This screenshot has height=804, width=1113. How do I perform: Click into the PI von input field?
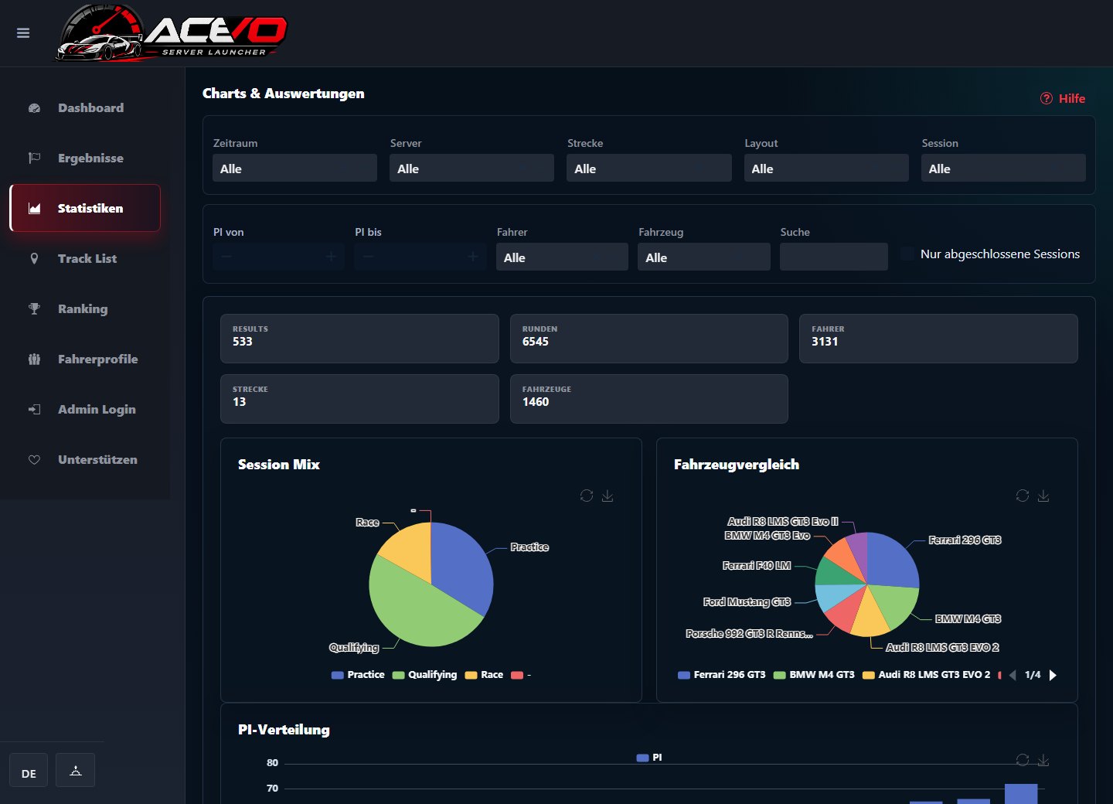279,257
